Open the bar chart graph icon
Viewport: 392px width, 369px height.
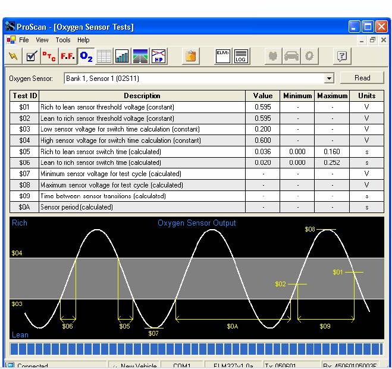click(x=123, y=57)
